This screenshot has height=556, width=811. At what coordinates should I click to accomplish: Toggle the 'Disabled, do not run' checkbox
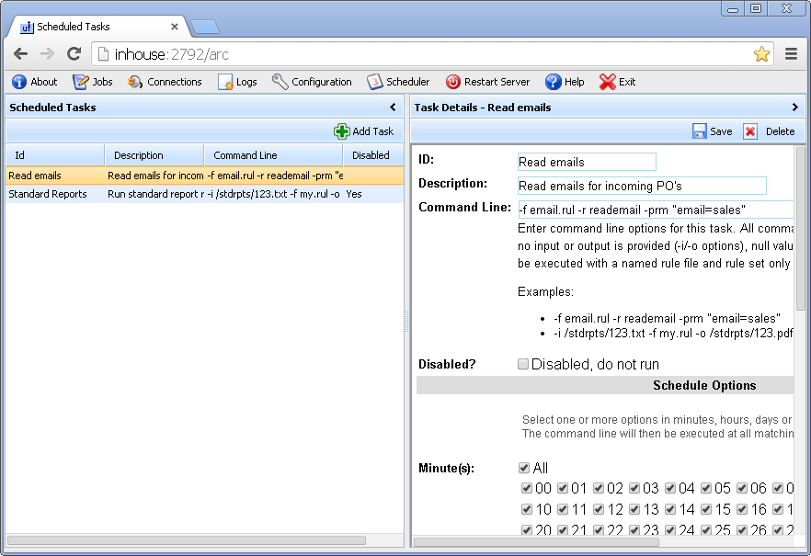pos(524,364)
